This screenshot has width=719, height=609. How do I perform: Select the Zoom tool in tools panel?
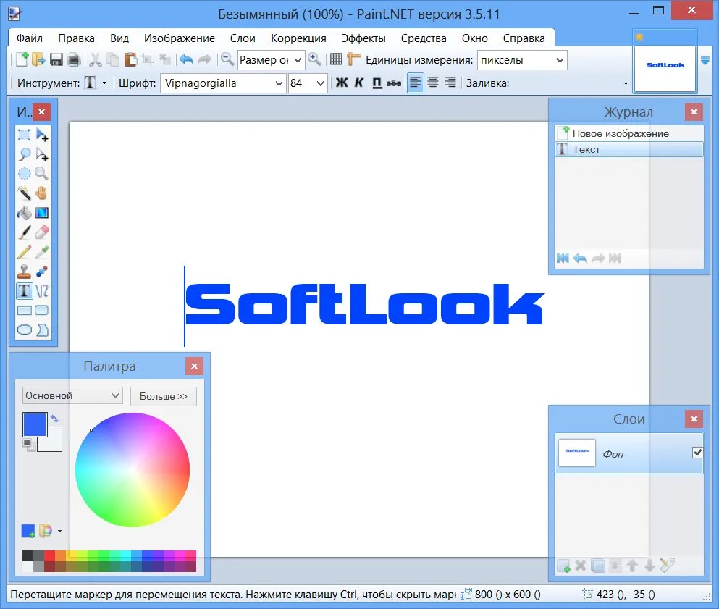pos(42,173)
